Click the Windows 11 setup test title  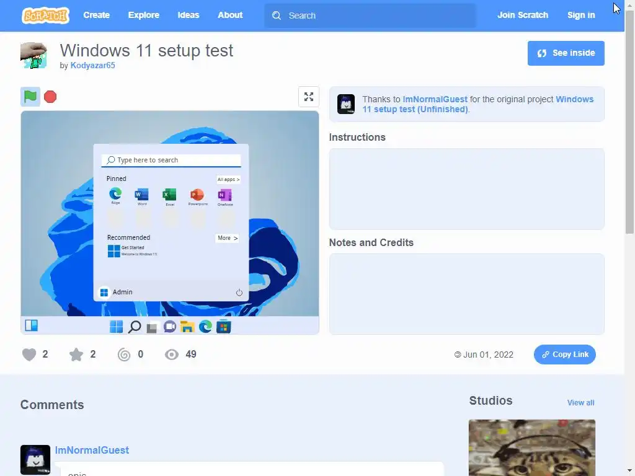pos(146,51)
